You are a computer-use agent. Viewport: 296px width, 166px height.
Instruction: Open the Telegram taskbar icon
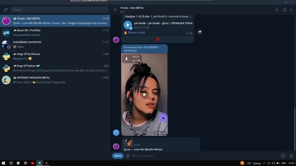40,163
